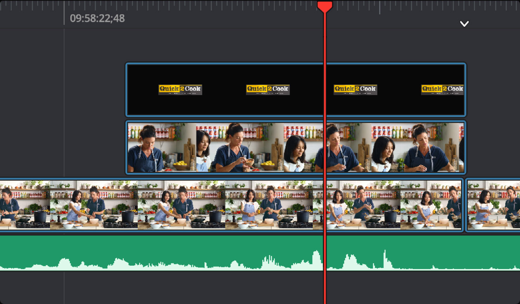520x304 pixels.
Task: Select the rightmost Quick2Cook logo graphic
Action: coord(442,89)
